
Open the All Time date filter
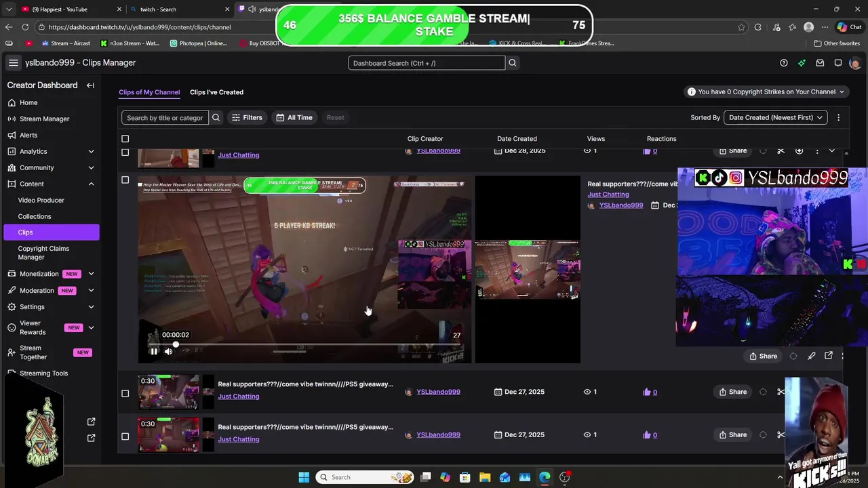[294, 117]
